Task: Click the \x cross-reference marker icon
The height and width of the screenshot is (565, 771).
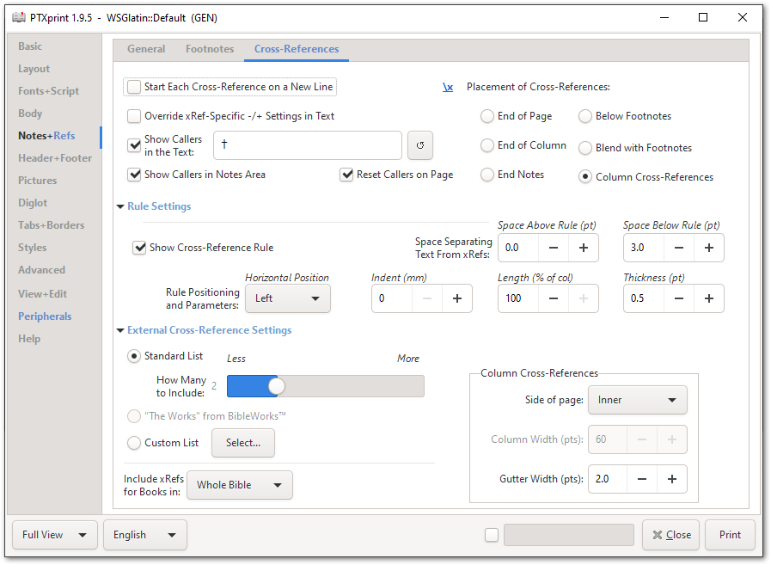Action: click(448, 87)
